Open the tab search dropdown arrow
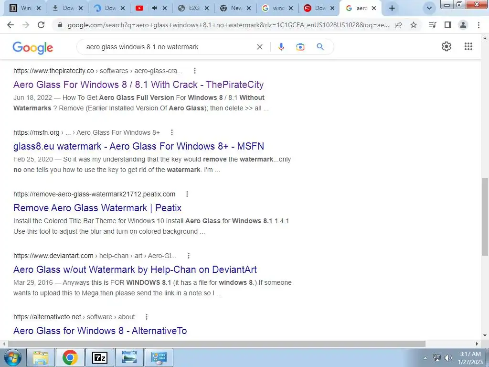This screenshot has height=367, width=489. coord(429,9)
